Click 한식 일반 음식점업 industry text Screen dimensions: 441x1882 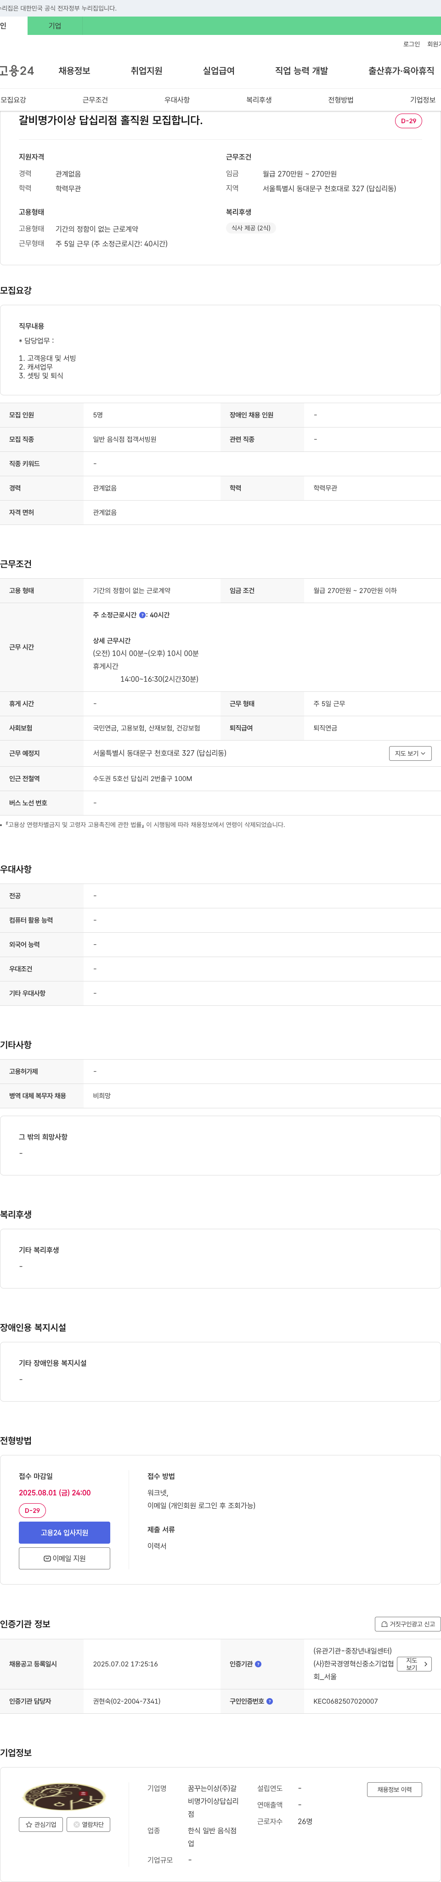click(x=213, y=1836)
